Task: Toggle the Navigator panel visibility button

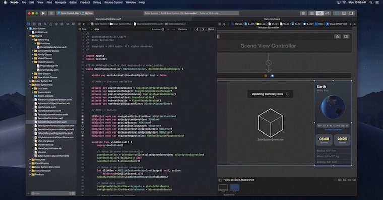Action: tap(337, 13)
